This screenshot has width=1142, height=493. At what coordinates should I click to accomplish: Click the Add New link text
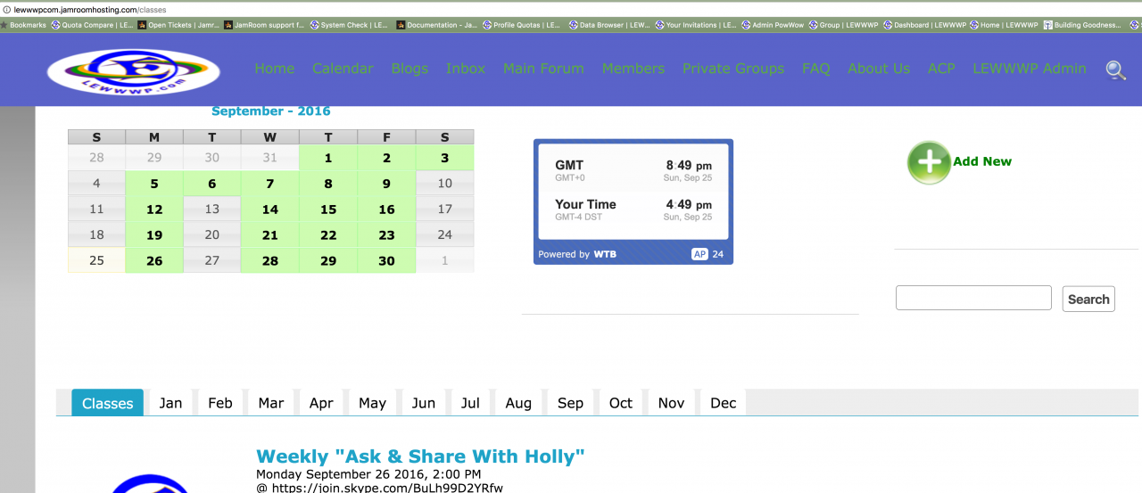[x=982, y=161]
